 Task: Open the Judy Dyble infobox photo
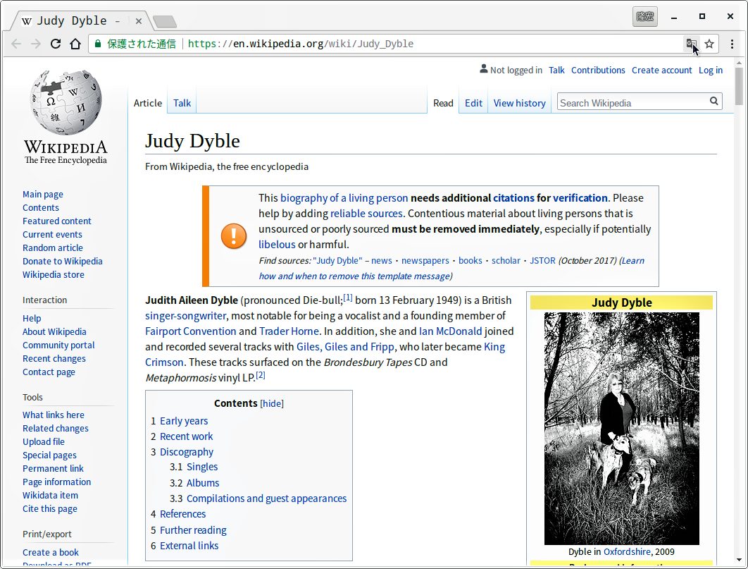(622, 428)
